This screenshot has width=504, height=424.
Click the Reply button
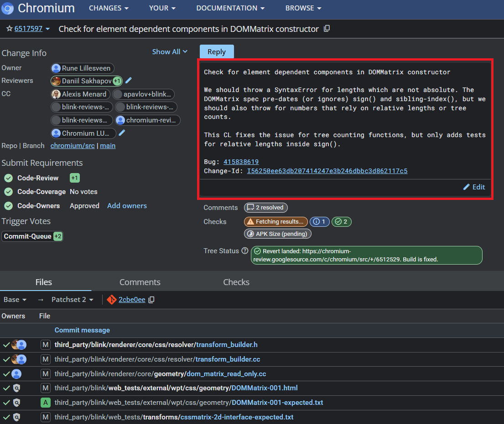pyautogui.click(x=216, y=51)
